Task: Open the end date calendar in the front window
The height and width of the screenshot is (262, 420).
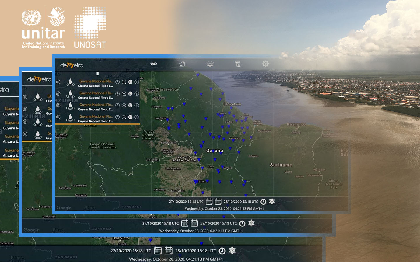Action: (218, 201)
